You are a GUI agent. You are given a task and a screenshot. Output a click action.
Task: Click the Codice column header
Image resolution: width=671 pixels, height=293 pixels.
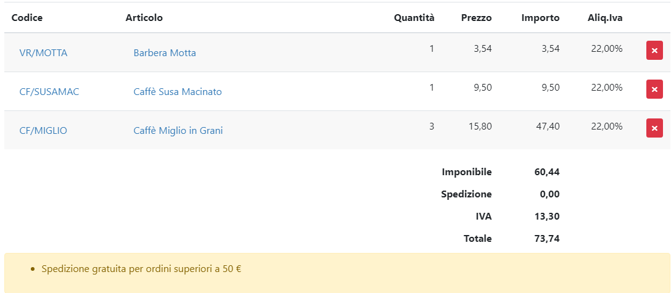coord(27,18)
